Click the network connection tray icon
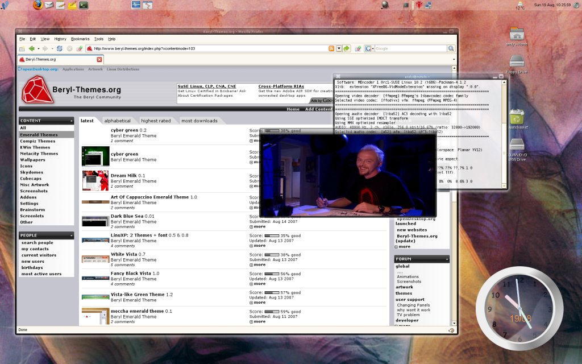The height and width of the screenshot is (364, 582). (429, 5)
